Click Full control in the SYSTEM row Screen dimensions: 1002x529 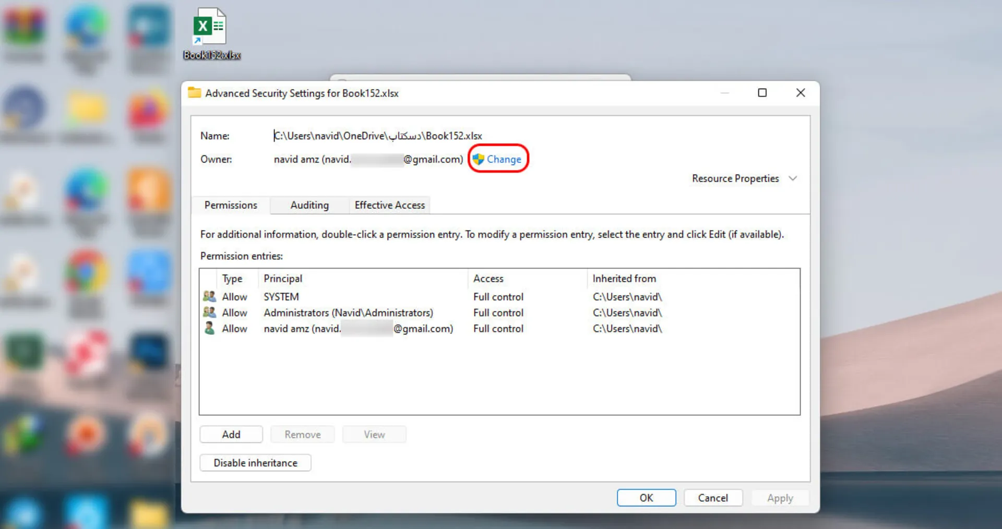498,297
